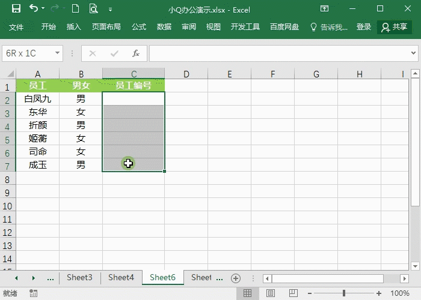Open the 开发工具 ribbon tab
This screenshot has height=300, width=421.
(245, 27)
